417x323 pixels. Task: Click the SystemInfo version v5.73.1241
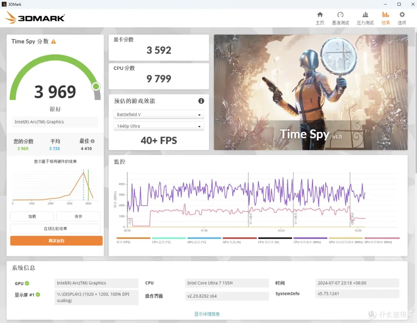coord(357,294)
